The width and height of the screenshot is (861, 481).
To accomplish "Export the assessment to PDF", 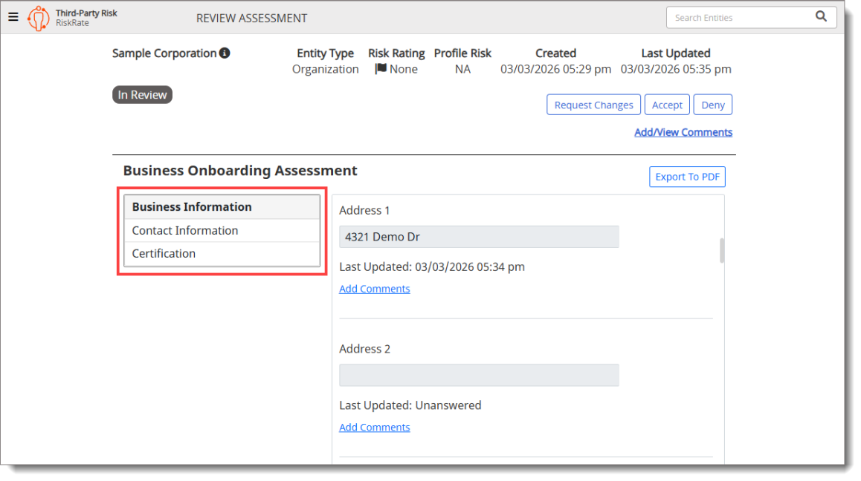I will coord(687,177).
